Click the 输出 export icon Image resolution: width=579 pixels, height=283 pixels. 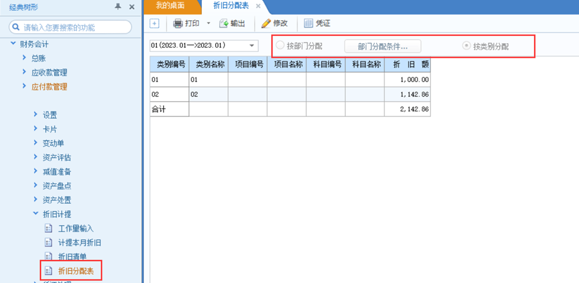(x=224, y=24)
